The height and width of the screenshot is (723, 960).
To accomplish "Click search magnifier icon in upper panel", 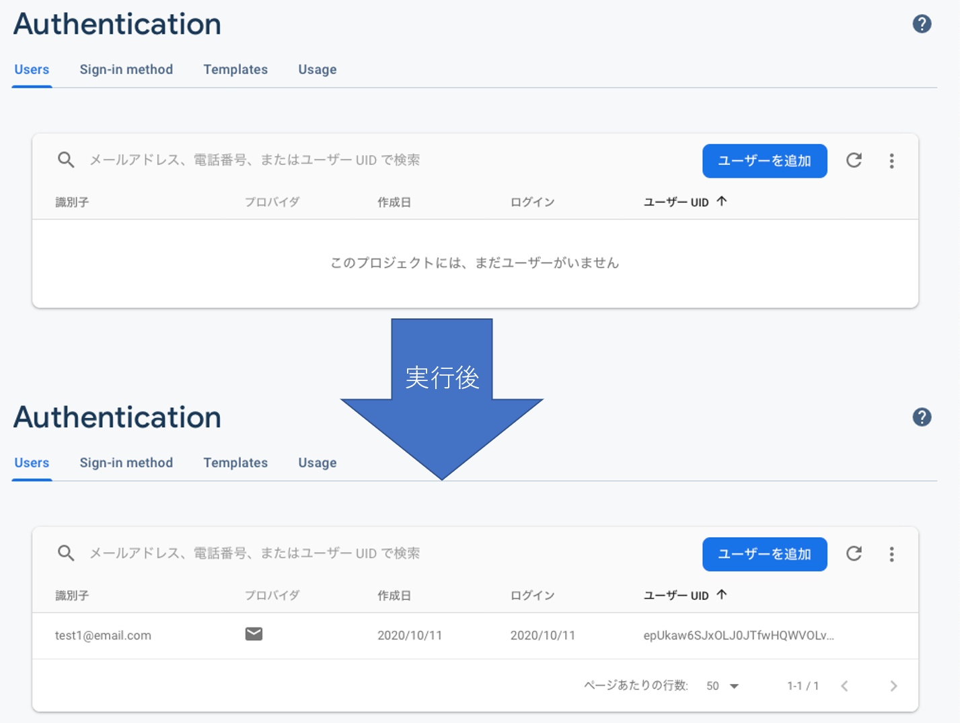I will pos(66,160).
